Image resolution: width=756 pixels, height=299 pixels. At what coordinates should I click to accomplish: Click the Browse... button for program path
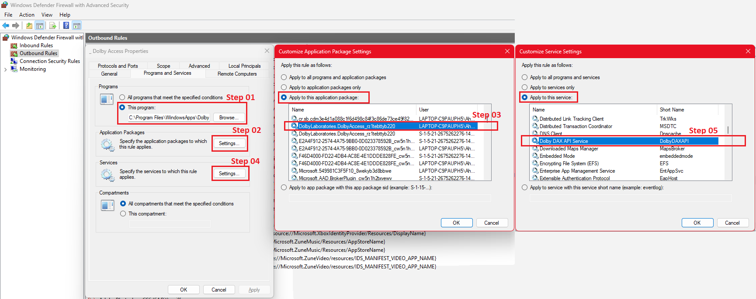coord(229,118)
